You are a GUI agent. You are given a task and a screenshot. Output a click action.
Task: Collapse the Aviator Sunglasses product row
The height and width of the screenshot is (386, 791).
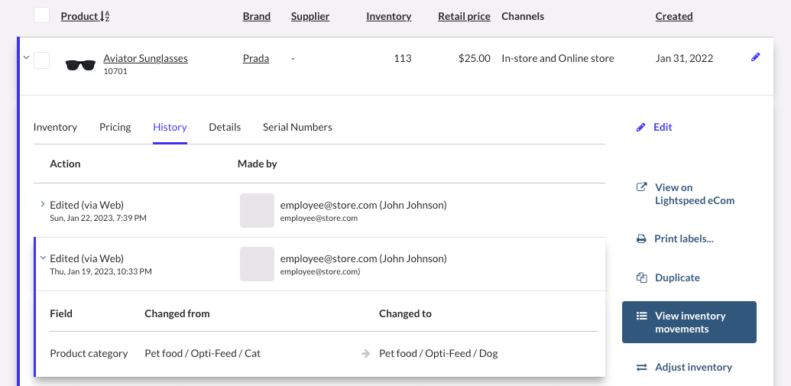(26, 57)
